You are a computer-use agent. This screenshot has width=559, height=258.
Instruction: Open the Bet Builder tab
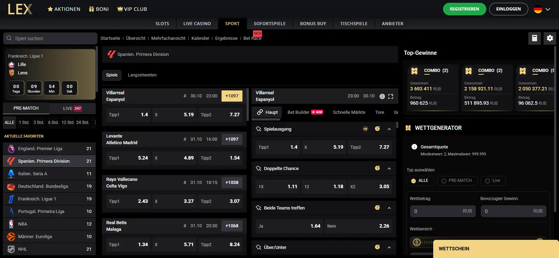coord(305,112)
